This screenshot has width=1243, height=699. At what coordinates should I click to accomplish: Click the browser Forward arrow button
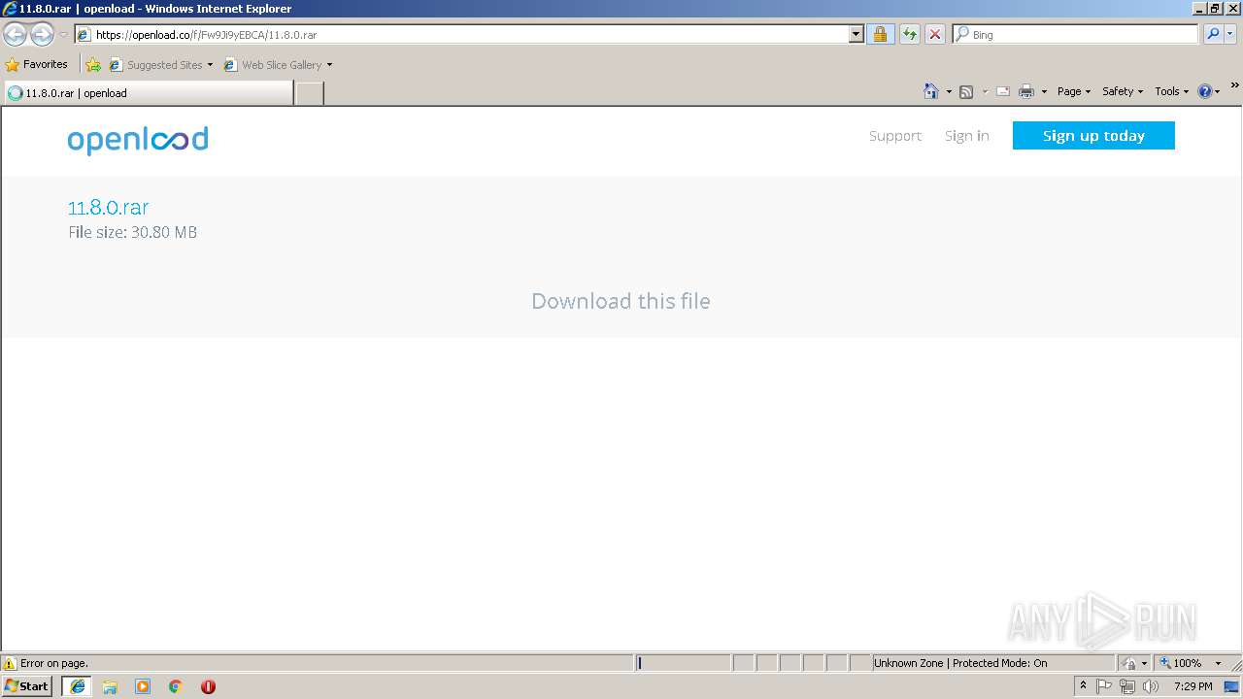[x=42, y=35]
